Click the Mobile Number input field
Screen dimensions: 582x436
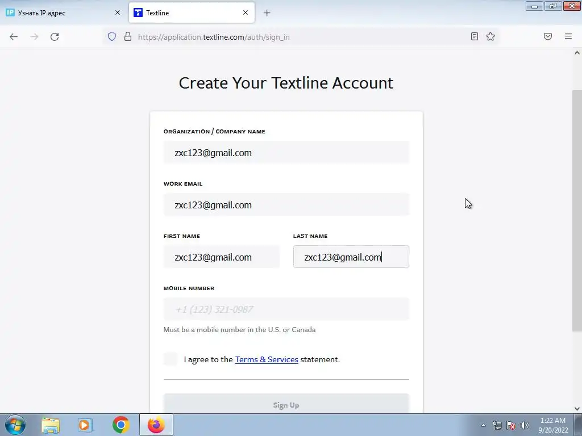point(286,309)
